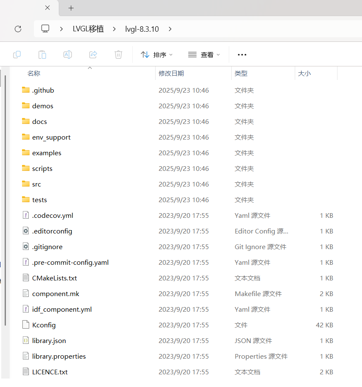Viewport: 362px width, 387px height.
Task: Open the 排序 sort dropdown
Action: [156, 55]
